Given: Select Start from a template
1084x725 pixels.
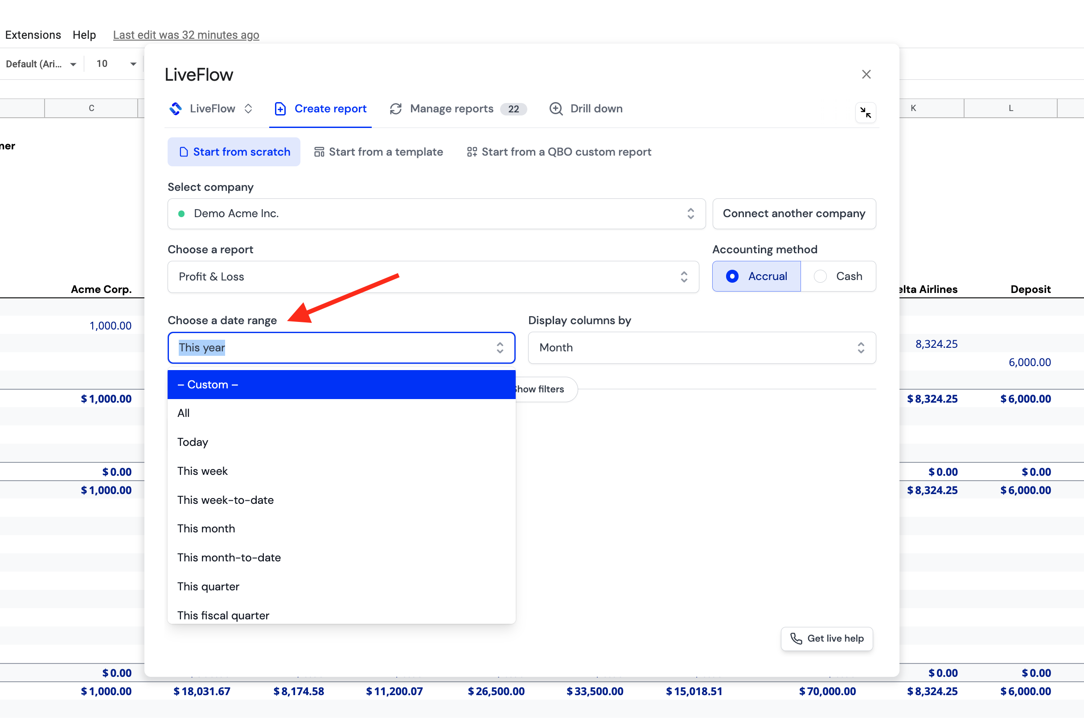Looking at the screenshot, I should pyautogui.click(x=378, y=152).
